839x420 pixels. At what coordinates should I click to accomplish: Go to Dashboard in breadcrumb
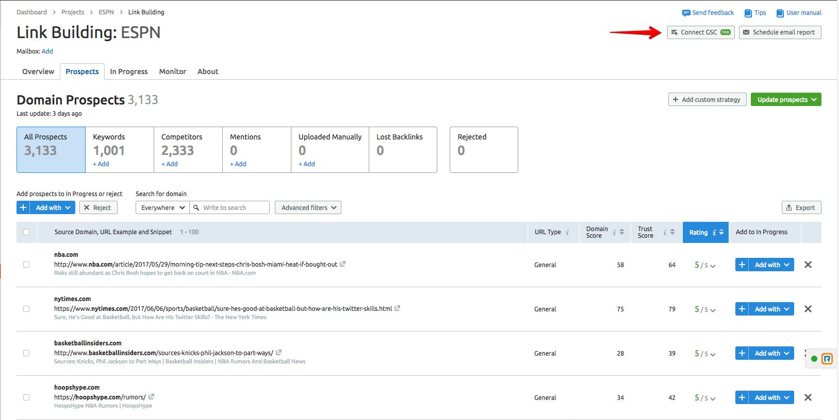(x=31, y=12)
